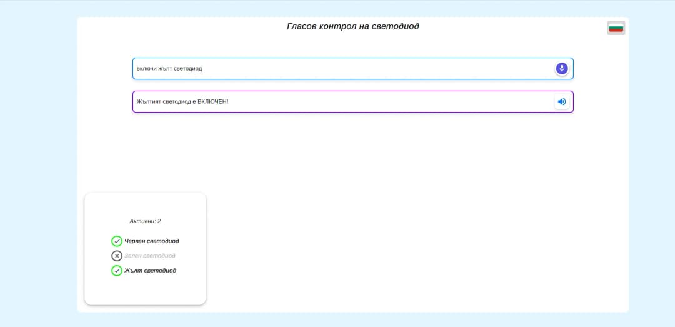
Task: Click the 'Активни: 2' counter text
Action: tap(145, 221)
